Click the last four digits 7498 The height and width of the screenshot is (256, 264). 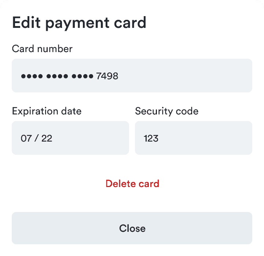point(107,76)
